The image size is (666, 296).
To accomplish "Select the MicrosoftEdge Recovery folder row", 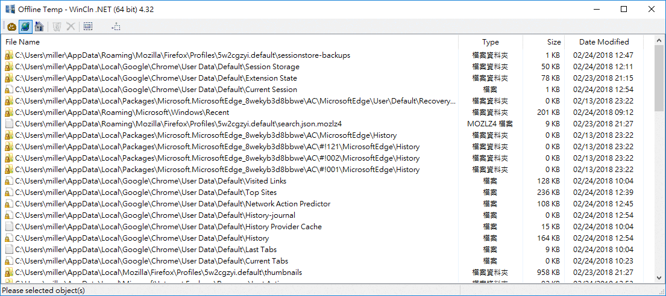I will [x=235, y=101].
